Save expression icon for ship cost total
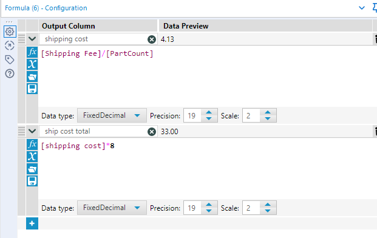This screenshot has height=238, width=377. click(32, 181)
